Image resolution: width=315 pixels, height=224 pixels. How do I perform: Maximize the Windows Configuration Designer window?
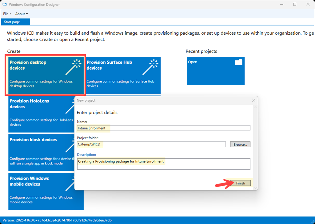coord(295,4)
